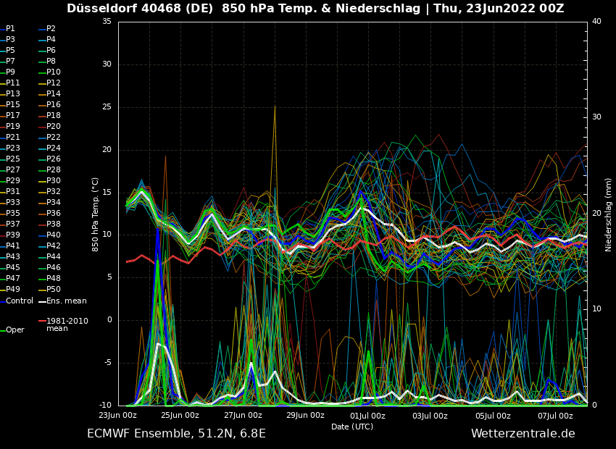Select the Ens. mean legend entry
Viewport: 616px width, 449px height.
(66, 301)
